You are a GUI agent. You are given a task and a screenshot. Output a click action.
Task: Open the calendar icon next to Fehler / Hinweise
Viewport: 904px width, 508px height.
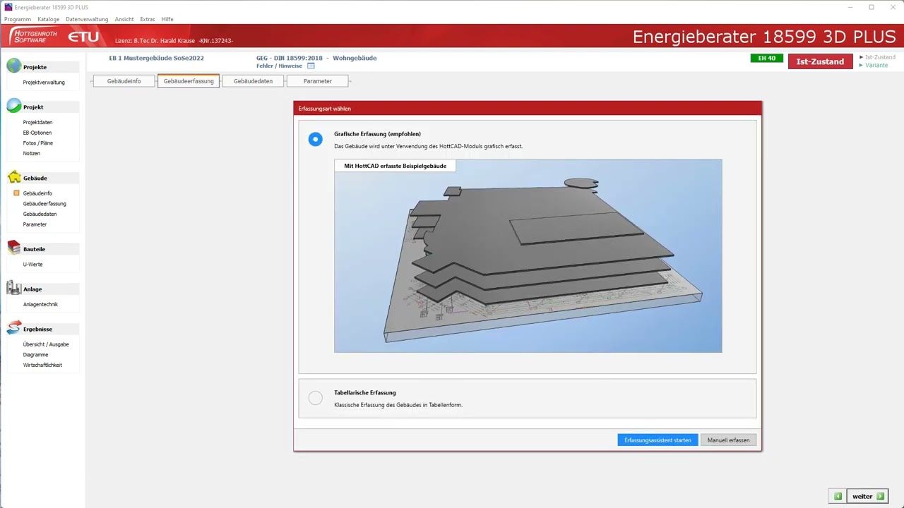tap(311, 66)
